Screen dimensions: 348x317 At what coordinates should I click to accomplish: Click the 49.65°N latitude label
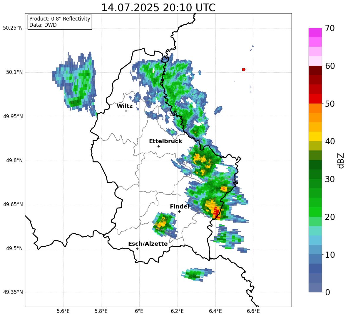[x=13, y=204]
